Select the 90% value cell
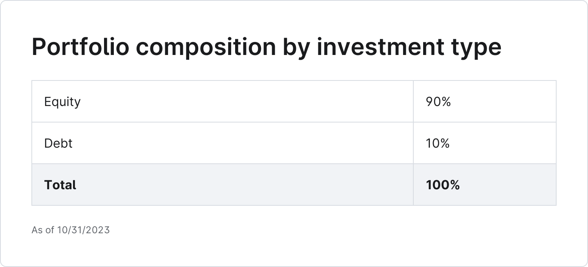The height and width of the screenshot is (267, 588). click(438, 102)
